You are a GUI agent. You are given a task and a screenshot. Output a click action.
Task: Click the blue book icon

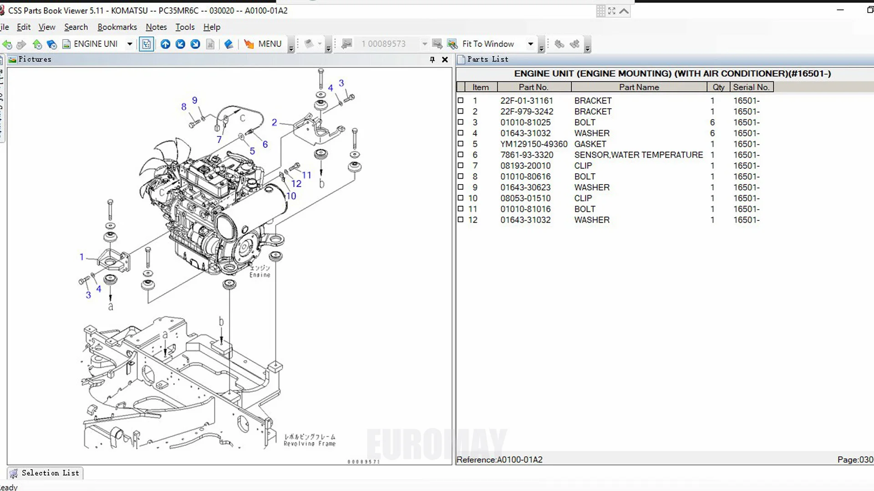(x=229, y=44)
